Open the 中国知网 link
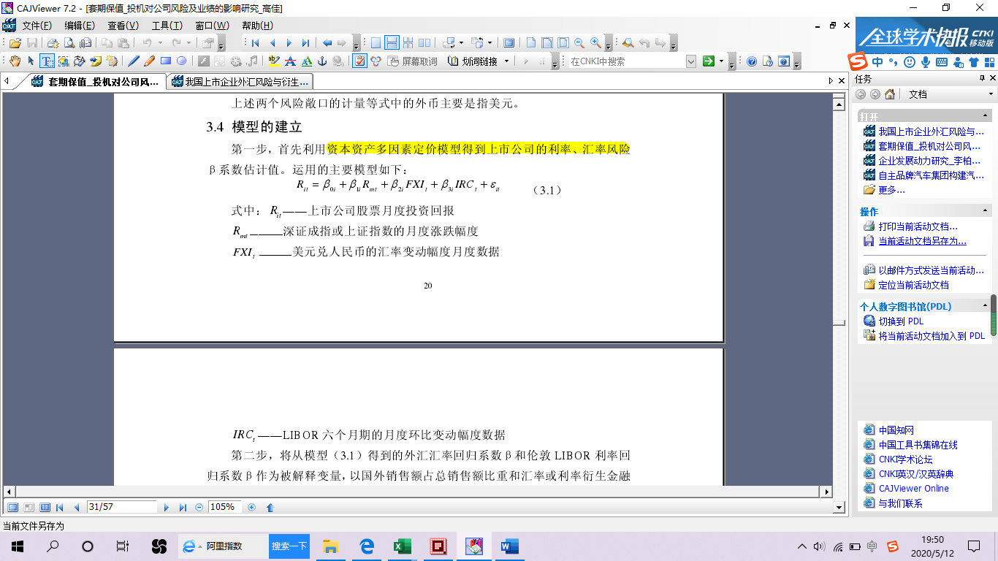 (x=896, y=430)
